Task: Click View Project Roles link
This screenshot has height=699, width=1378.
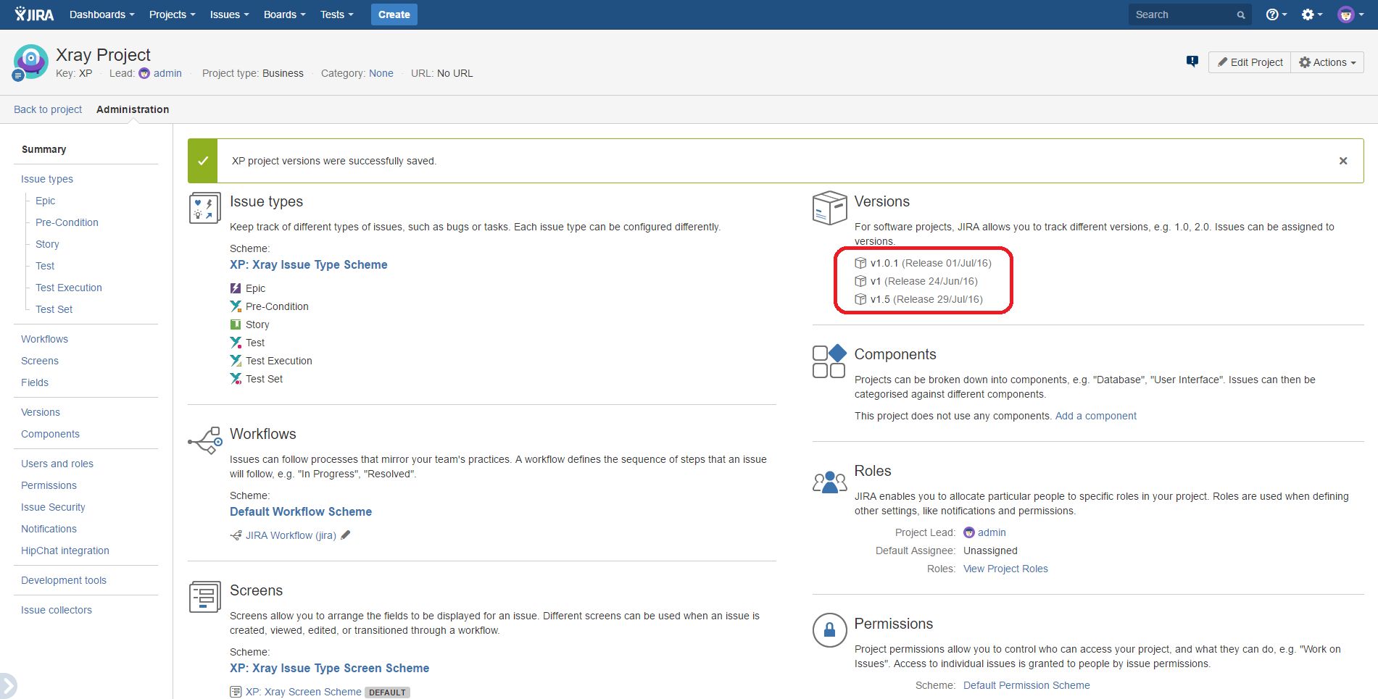Action: (x=1005, y=569)
